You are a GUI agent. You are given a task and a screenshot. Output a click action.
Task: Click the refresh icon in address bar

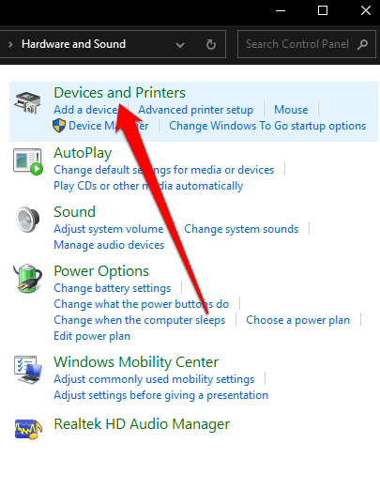[211, 44]
